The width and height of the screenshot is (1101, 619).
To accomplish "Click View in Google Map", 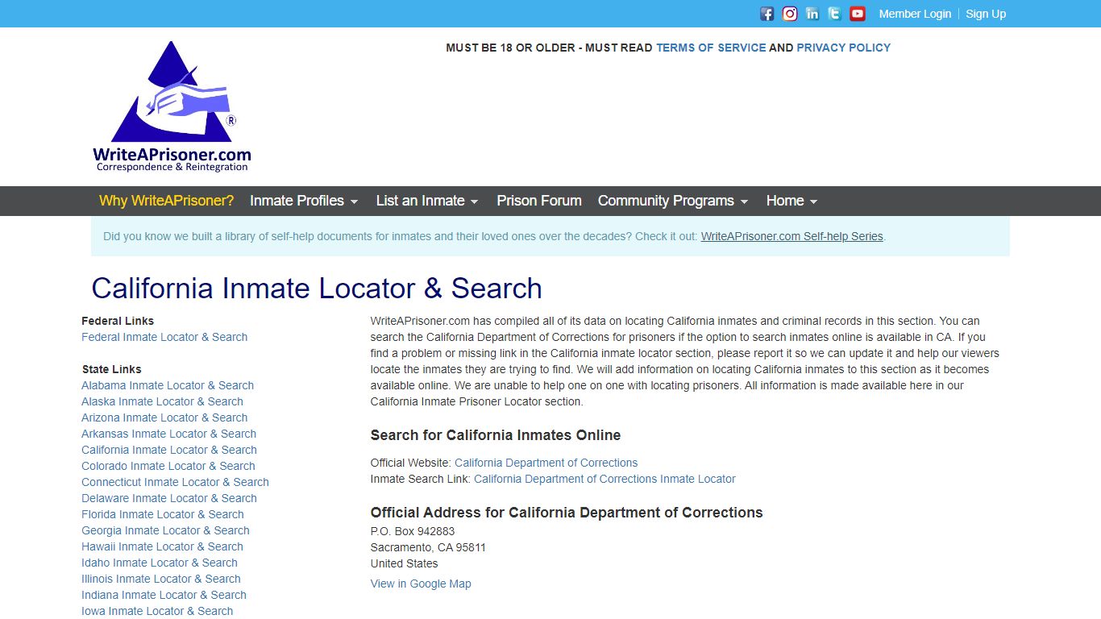I will tap(421, 584).
